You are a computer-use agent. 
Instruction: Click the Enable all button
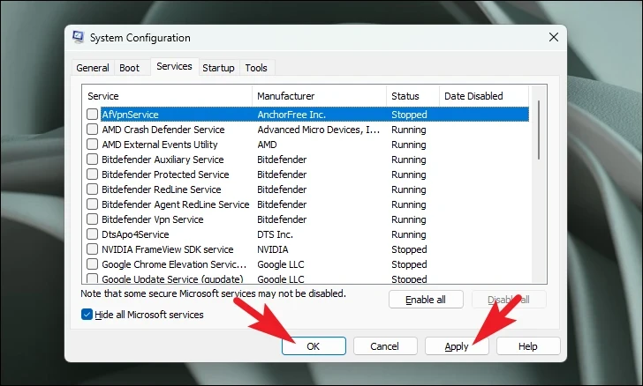pyautogui.click(x=426, y=300)
